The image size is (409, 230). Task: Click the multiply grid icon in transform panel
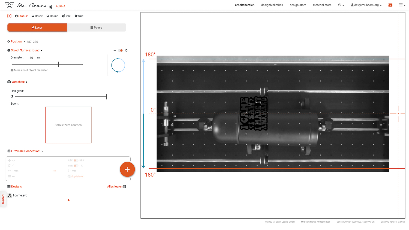tap(9, 176)
